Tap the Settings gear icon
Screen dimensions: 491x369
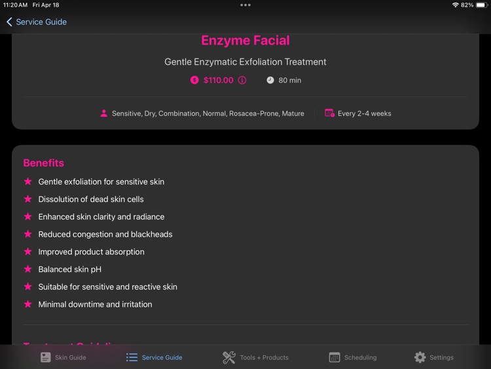(x=420, y=357)
